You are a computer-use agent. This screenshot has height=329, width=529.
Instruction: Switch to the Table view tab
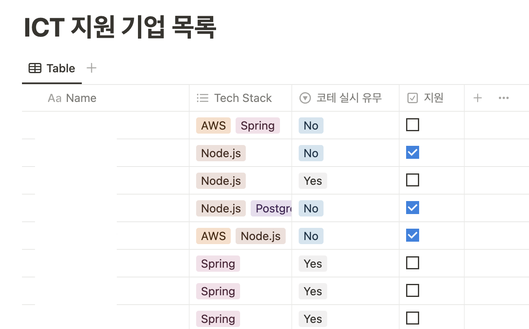pyautogui.click(x=52, y=68)
